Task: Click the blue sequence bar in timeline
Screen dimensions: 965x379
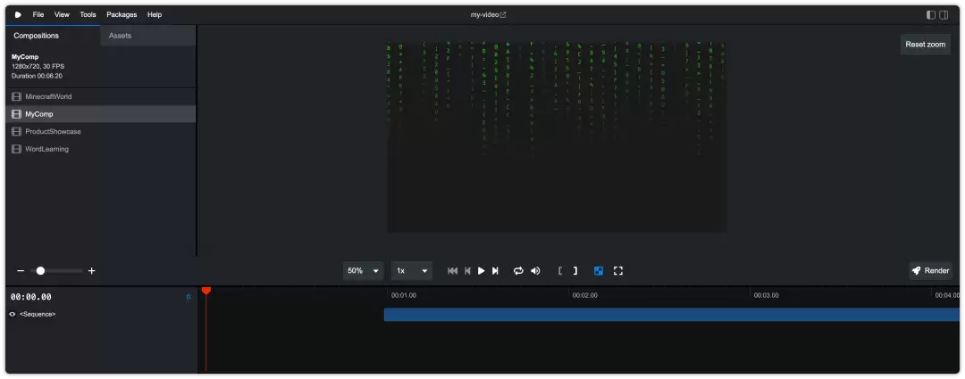Action: coord(671,315)
